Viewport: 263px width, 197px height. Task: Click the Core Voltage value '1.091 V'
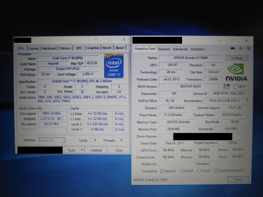coord(88,74)
